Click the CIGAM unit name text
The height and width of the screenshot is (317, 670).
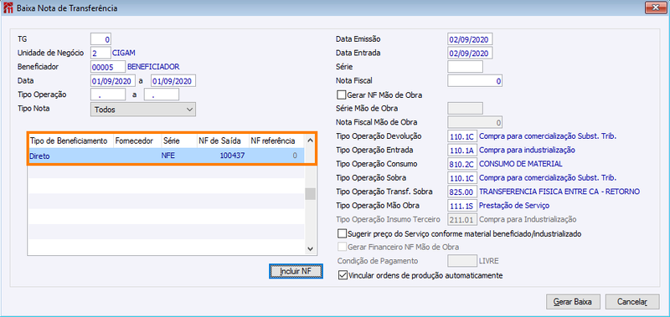123,53
